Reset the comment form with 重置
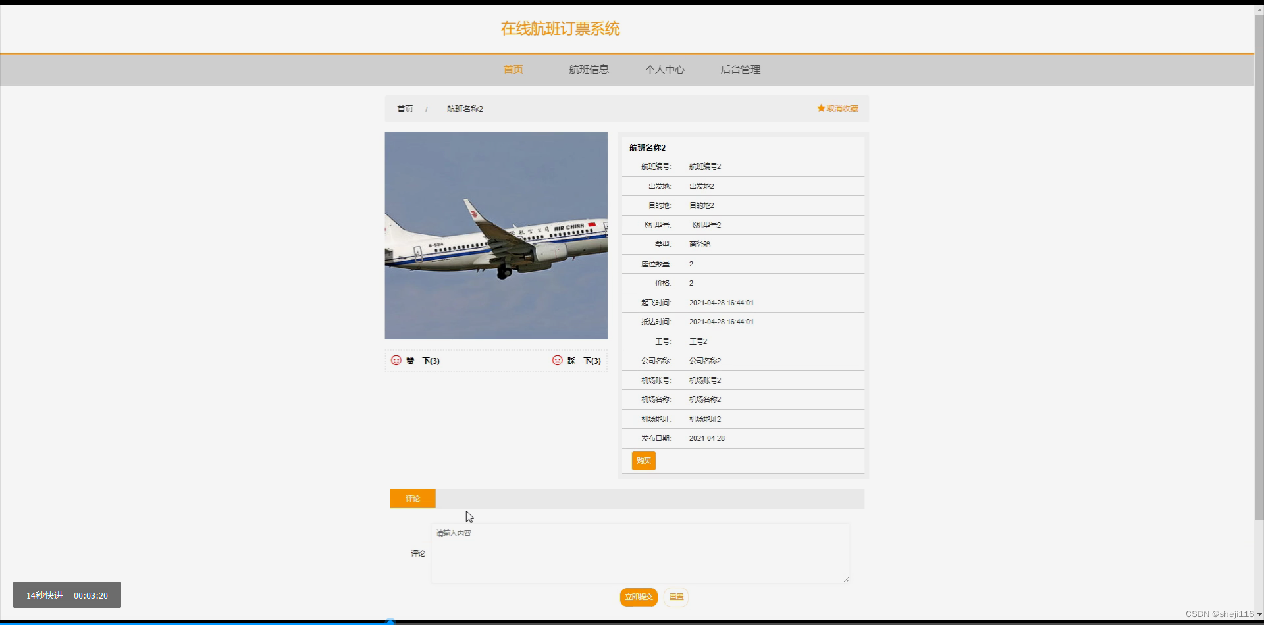This screenshot has width=1264, height=625. click(675, 597)
